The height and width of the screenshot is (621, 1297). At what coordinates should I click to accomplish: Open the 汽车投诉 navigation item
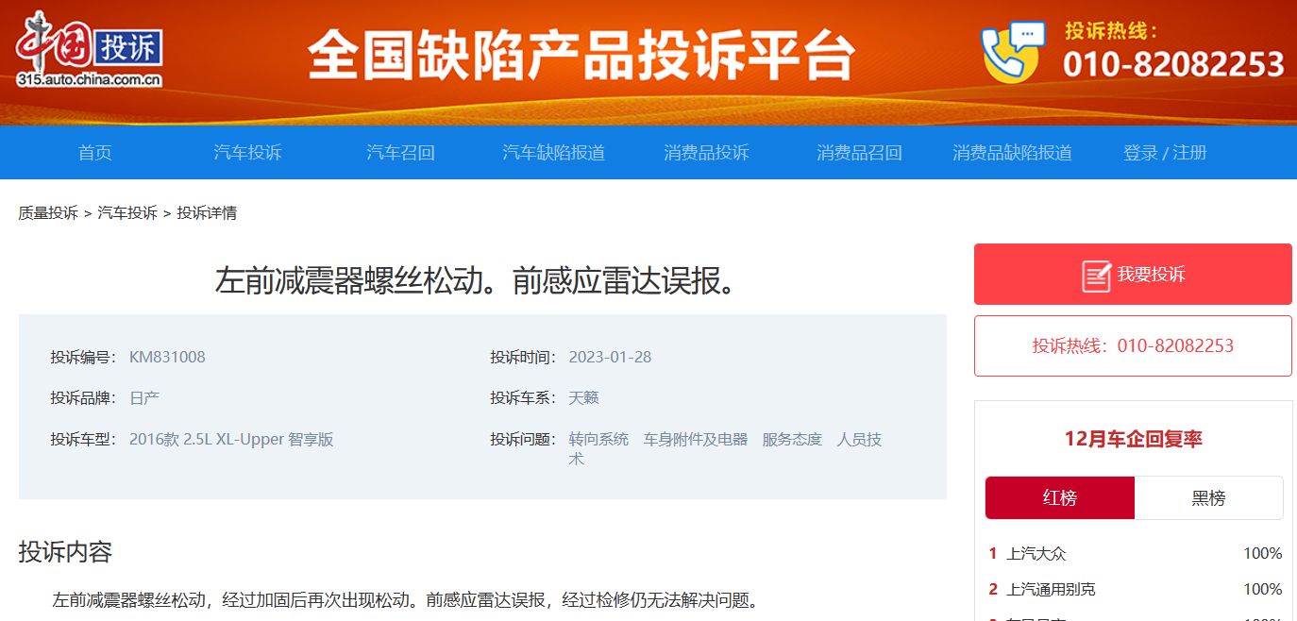pos(247,153)
